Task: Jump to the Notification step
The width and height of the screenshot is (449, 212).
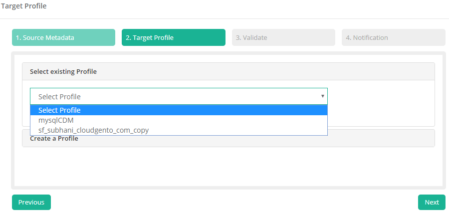Action: 393,37
